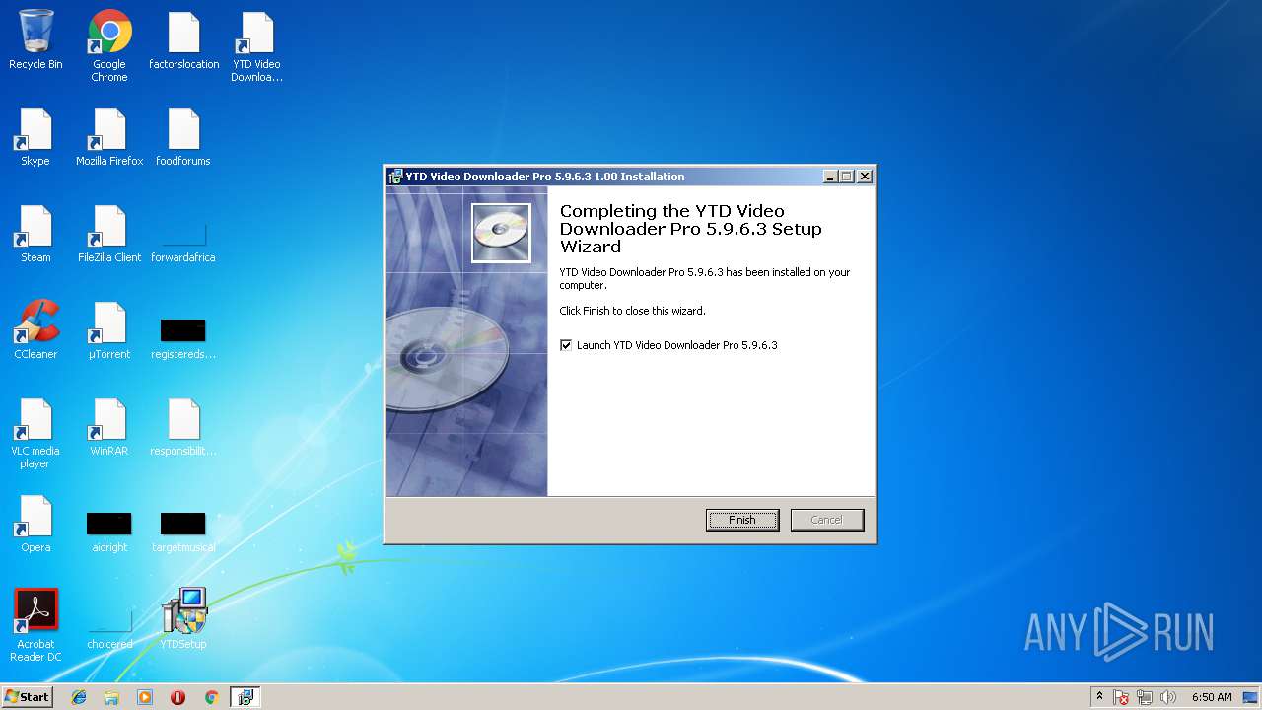Select the foodforums file icon

pyautogui.click(x=183, y=137)
